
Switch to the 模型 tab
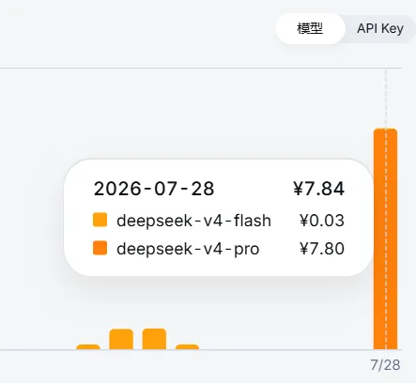(x=310, y=28)
